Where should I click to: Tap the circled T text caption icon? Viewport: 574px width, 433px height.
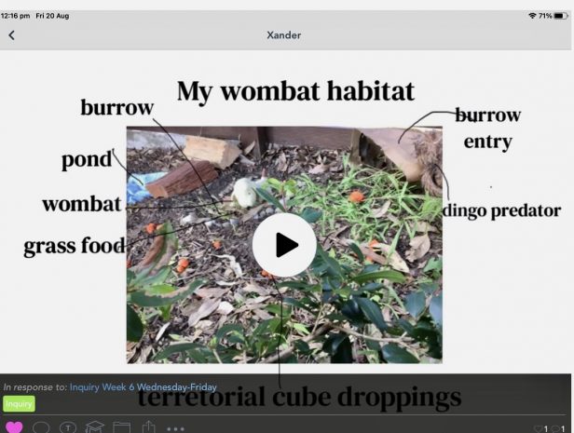[x=68, y=427]
